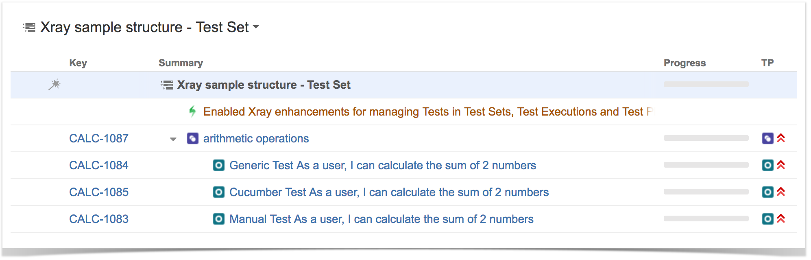Click the test icon beside Generic Test summary
This screenshot has height=260, width=811.
point(219,165)
